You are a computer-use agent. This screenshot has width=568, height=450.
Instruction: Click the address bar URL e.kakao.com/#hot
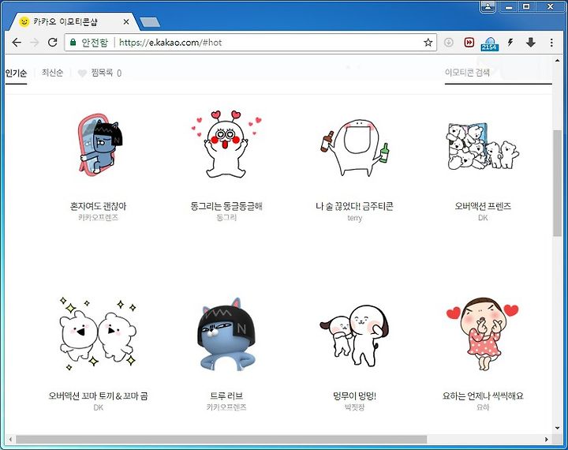(x=170, y=43)
